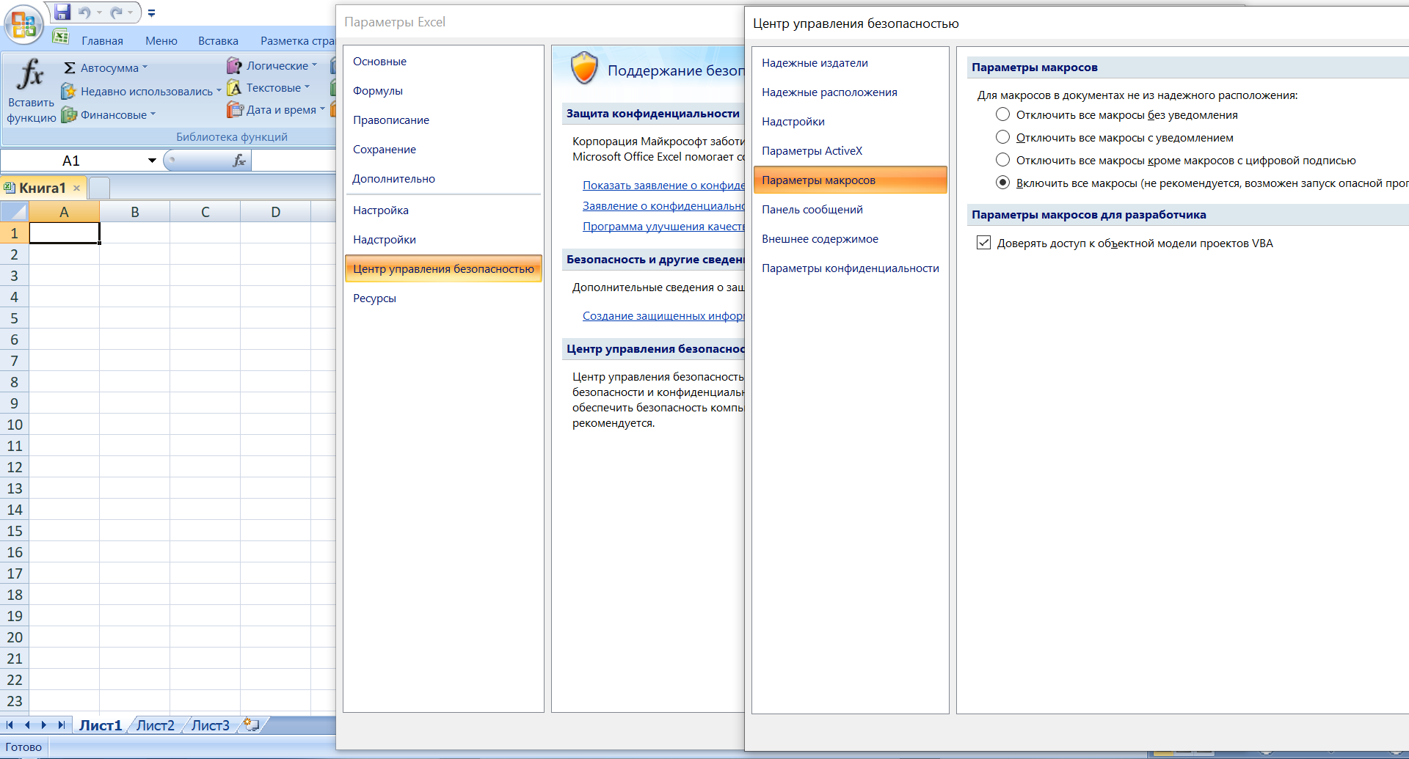Expand the Автосумма dropdown arrow
Image resolution: width=1409 pixels, height=759 pixels.
[145, 67]
